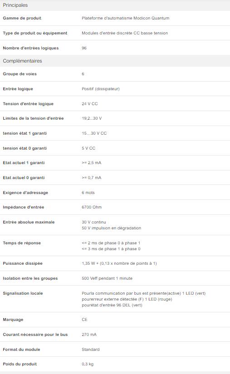
Task: Select the 500 Veff pendant 1 minute value
Action: [107, 278]
